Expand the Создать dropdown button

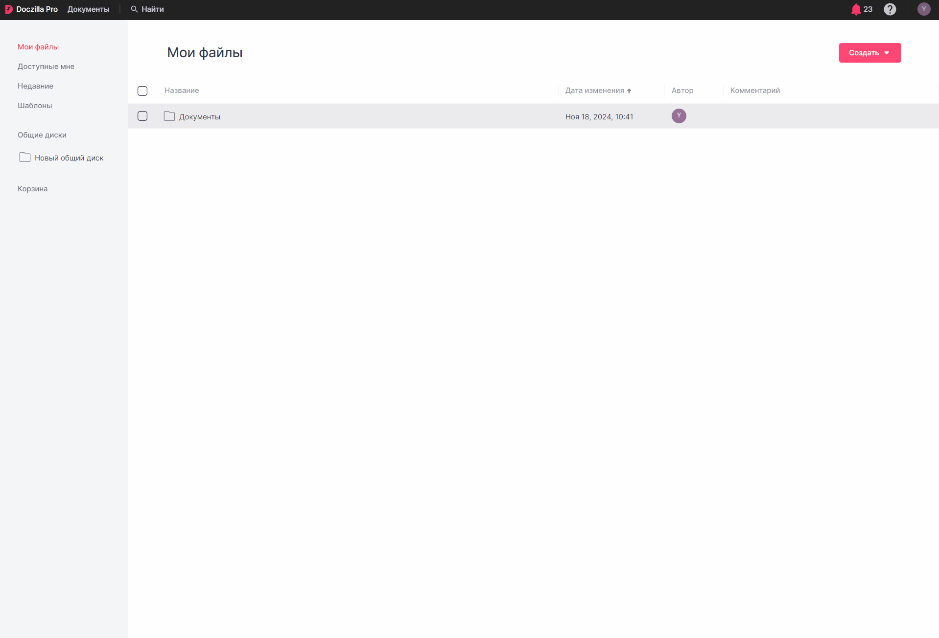pyautogui.click(x=869, y=53)
